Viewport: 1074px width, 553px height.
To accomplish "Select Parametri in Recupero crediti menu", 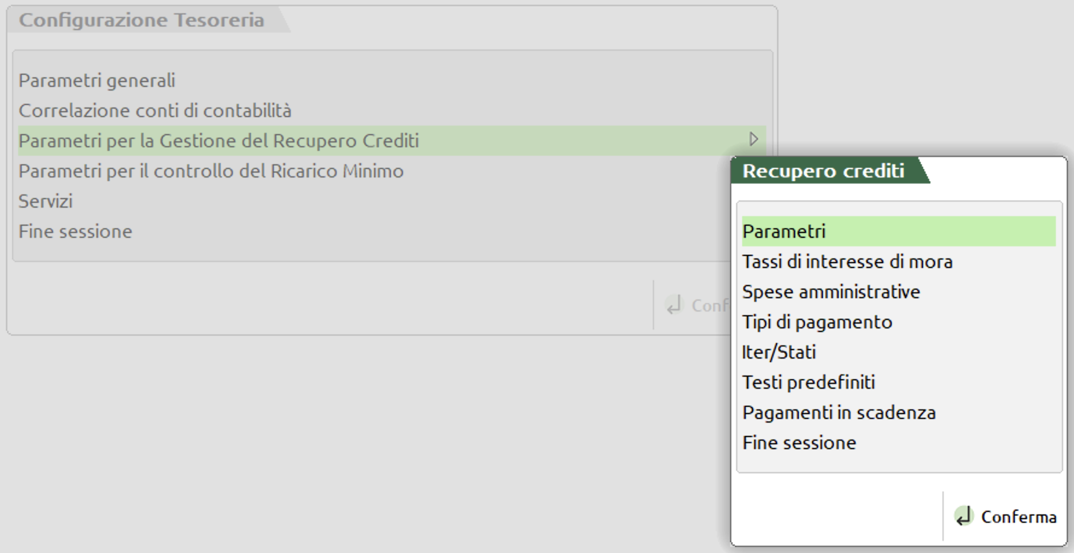I will [x=784, y=231].
